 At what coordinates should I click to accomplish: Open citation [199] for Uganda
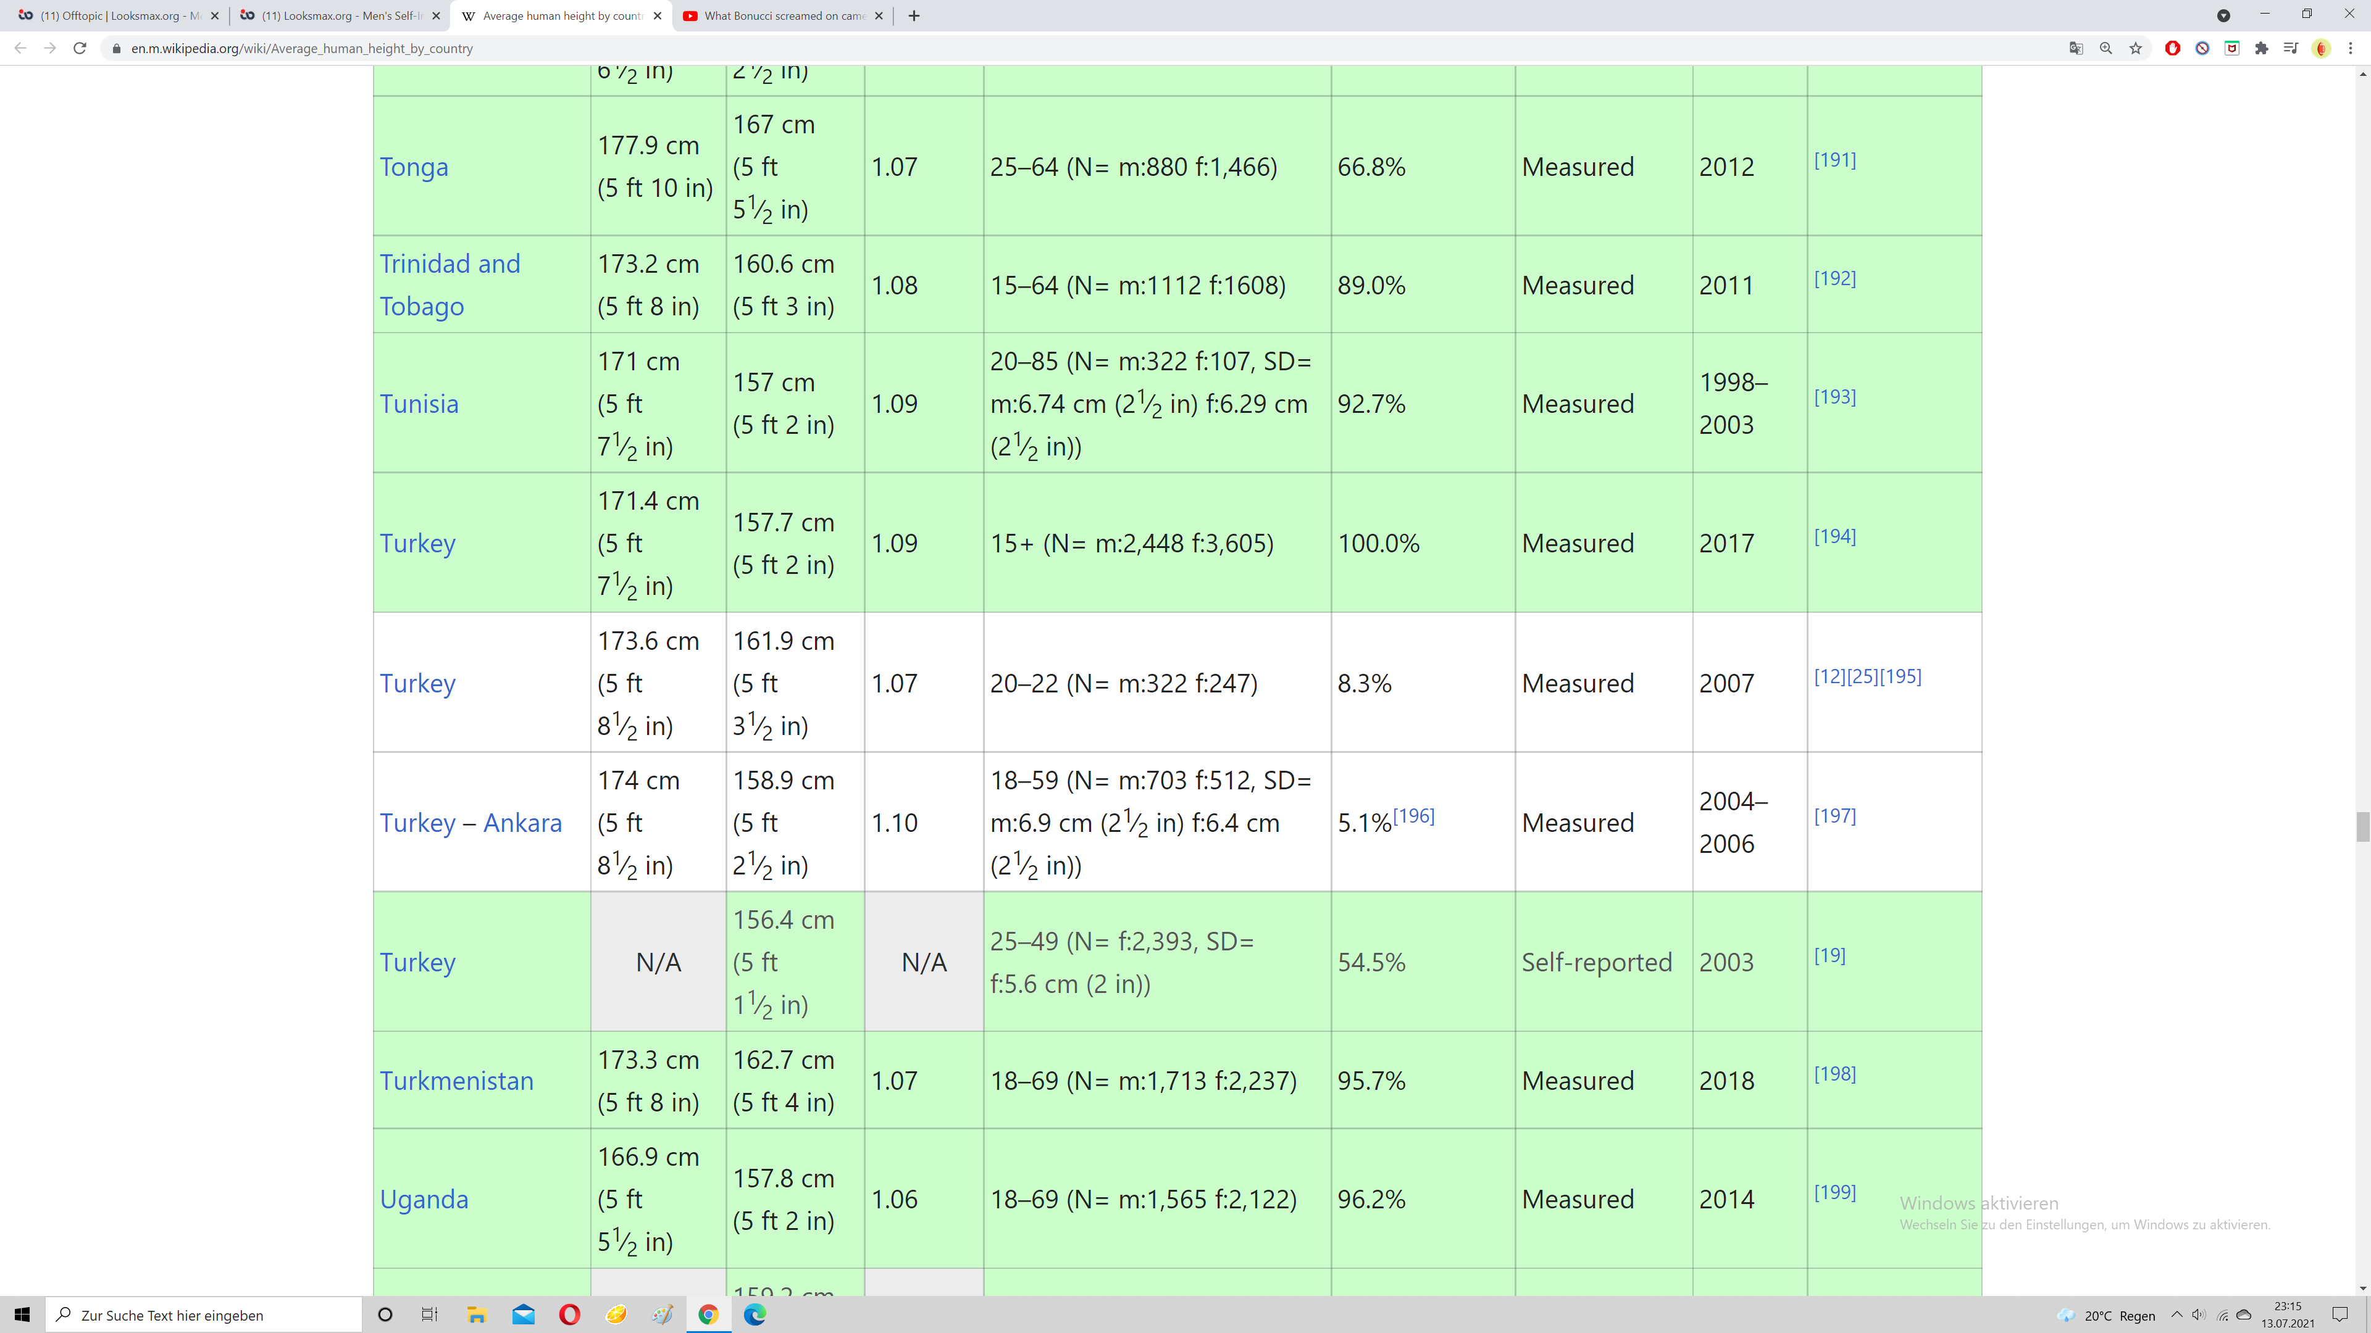pyautogui.click(x=1834, y=1192)
